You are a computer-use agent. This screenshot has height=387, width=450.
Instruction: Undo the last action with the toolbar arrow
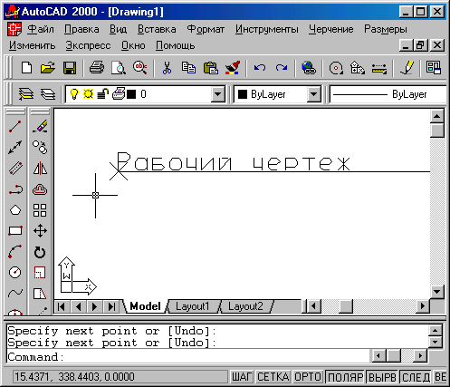tap(260, 68)
